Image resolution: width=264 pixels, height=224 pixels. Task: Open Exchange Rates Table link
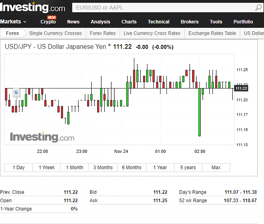[x=212, y=33]
